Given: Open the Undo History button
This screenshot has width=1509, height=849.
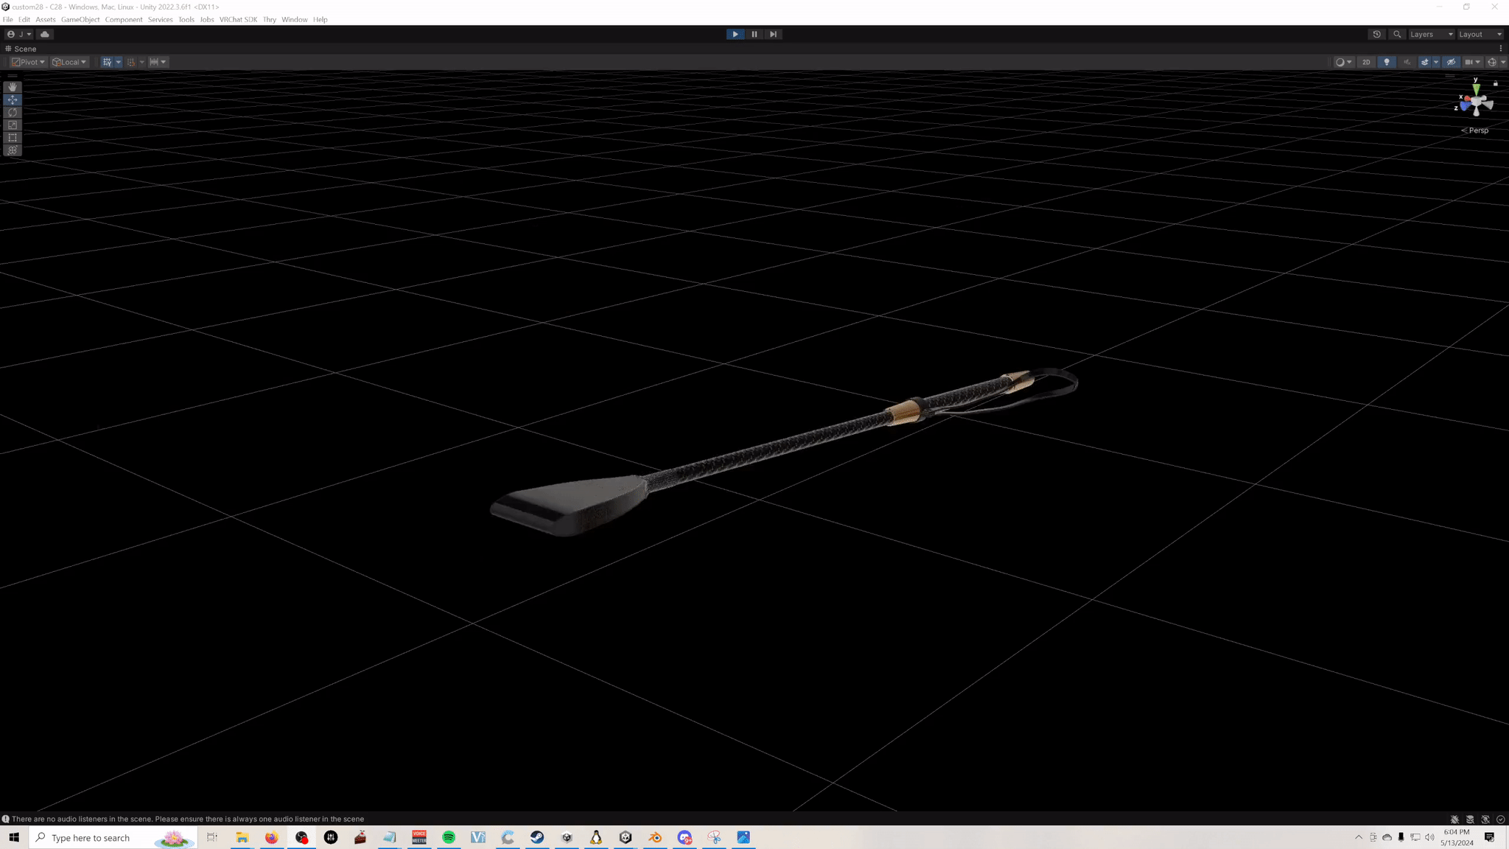Looking at the screenshot, I should tap(1376, 34).
